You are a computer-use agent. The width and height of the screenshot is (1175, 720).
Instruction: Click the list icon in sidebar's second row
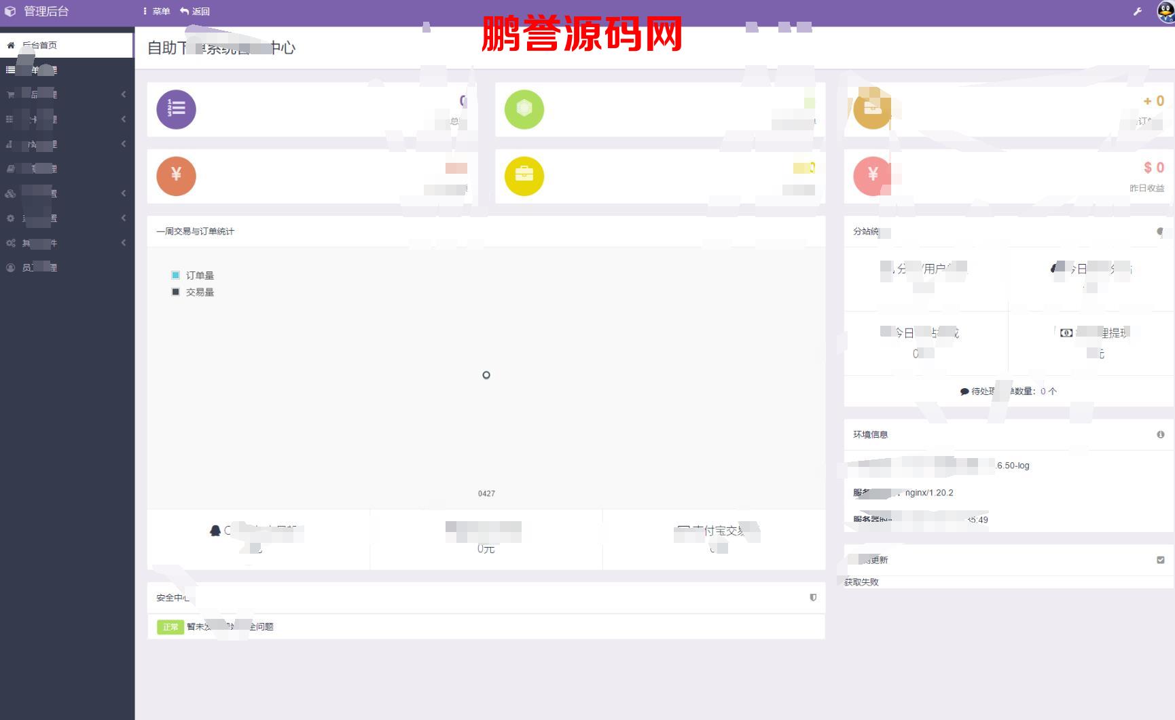tap(10, 70)
